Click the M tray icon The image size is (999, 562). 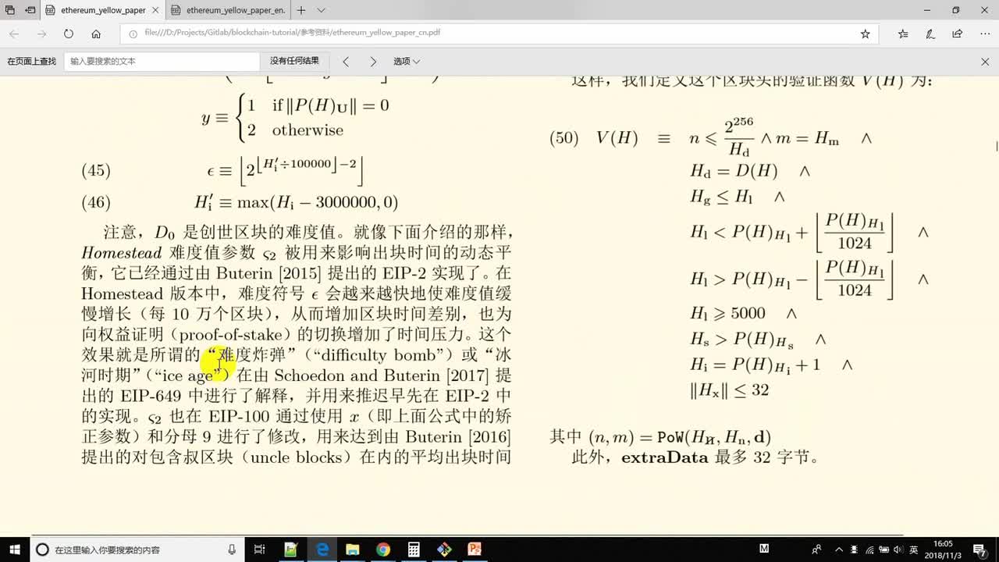point(764,549)
